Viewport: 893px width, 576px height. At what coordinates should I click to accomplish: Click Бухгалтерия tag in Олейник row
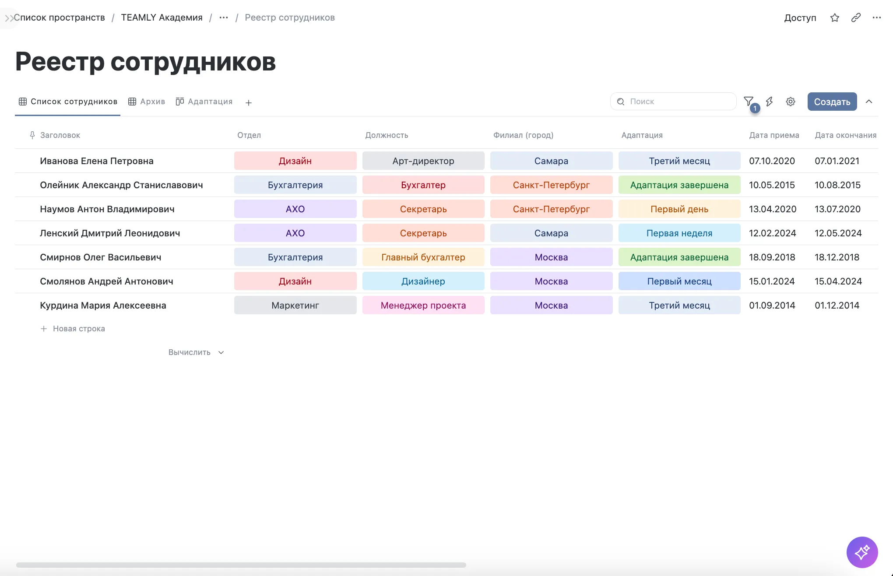295,185
